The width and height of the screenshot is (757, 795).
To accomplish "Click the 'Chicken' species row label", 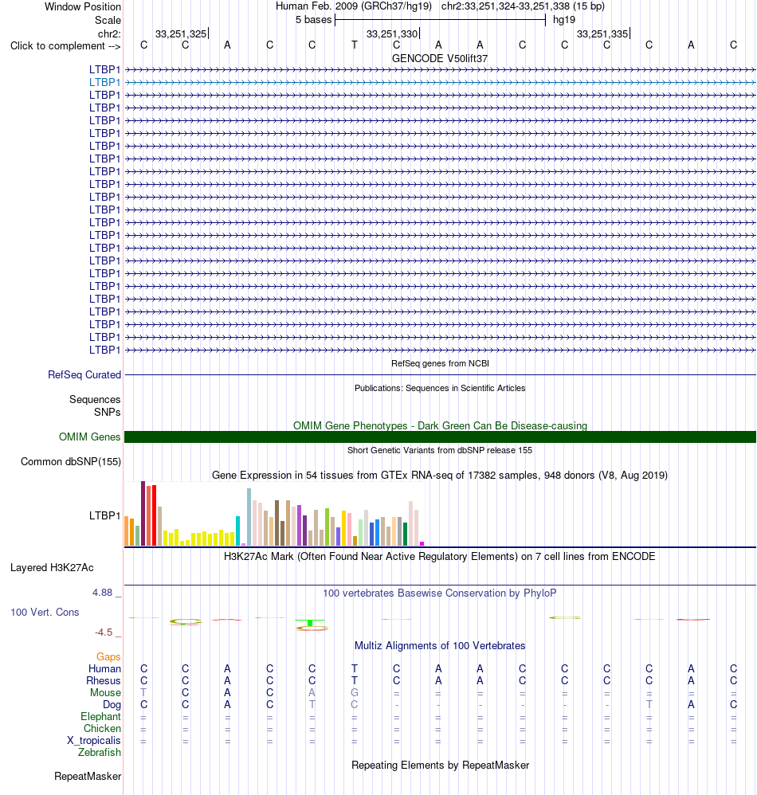I will [103, 729].
